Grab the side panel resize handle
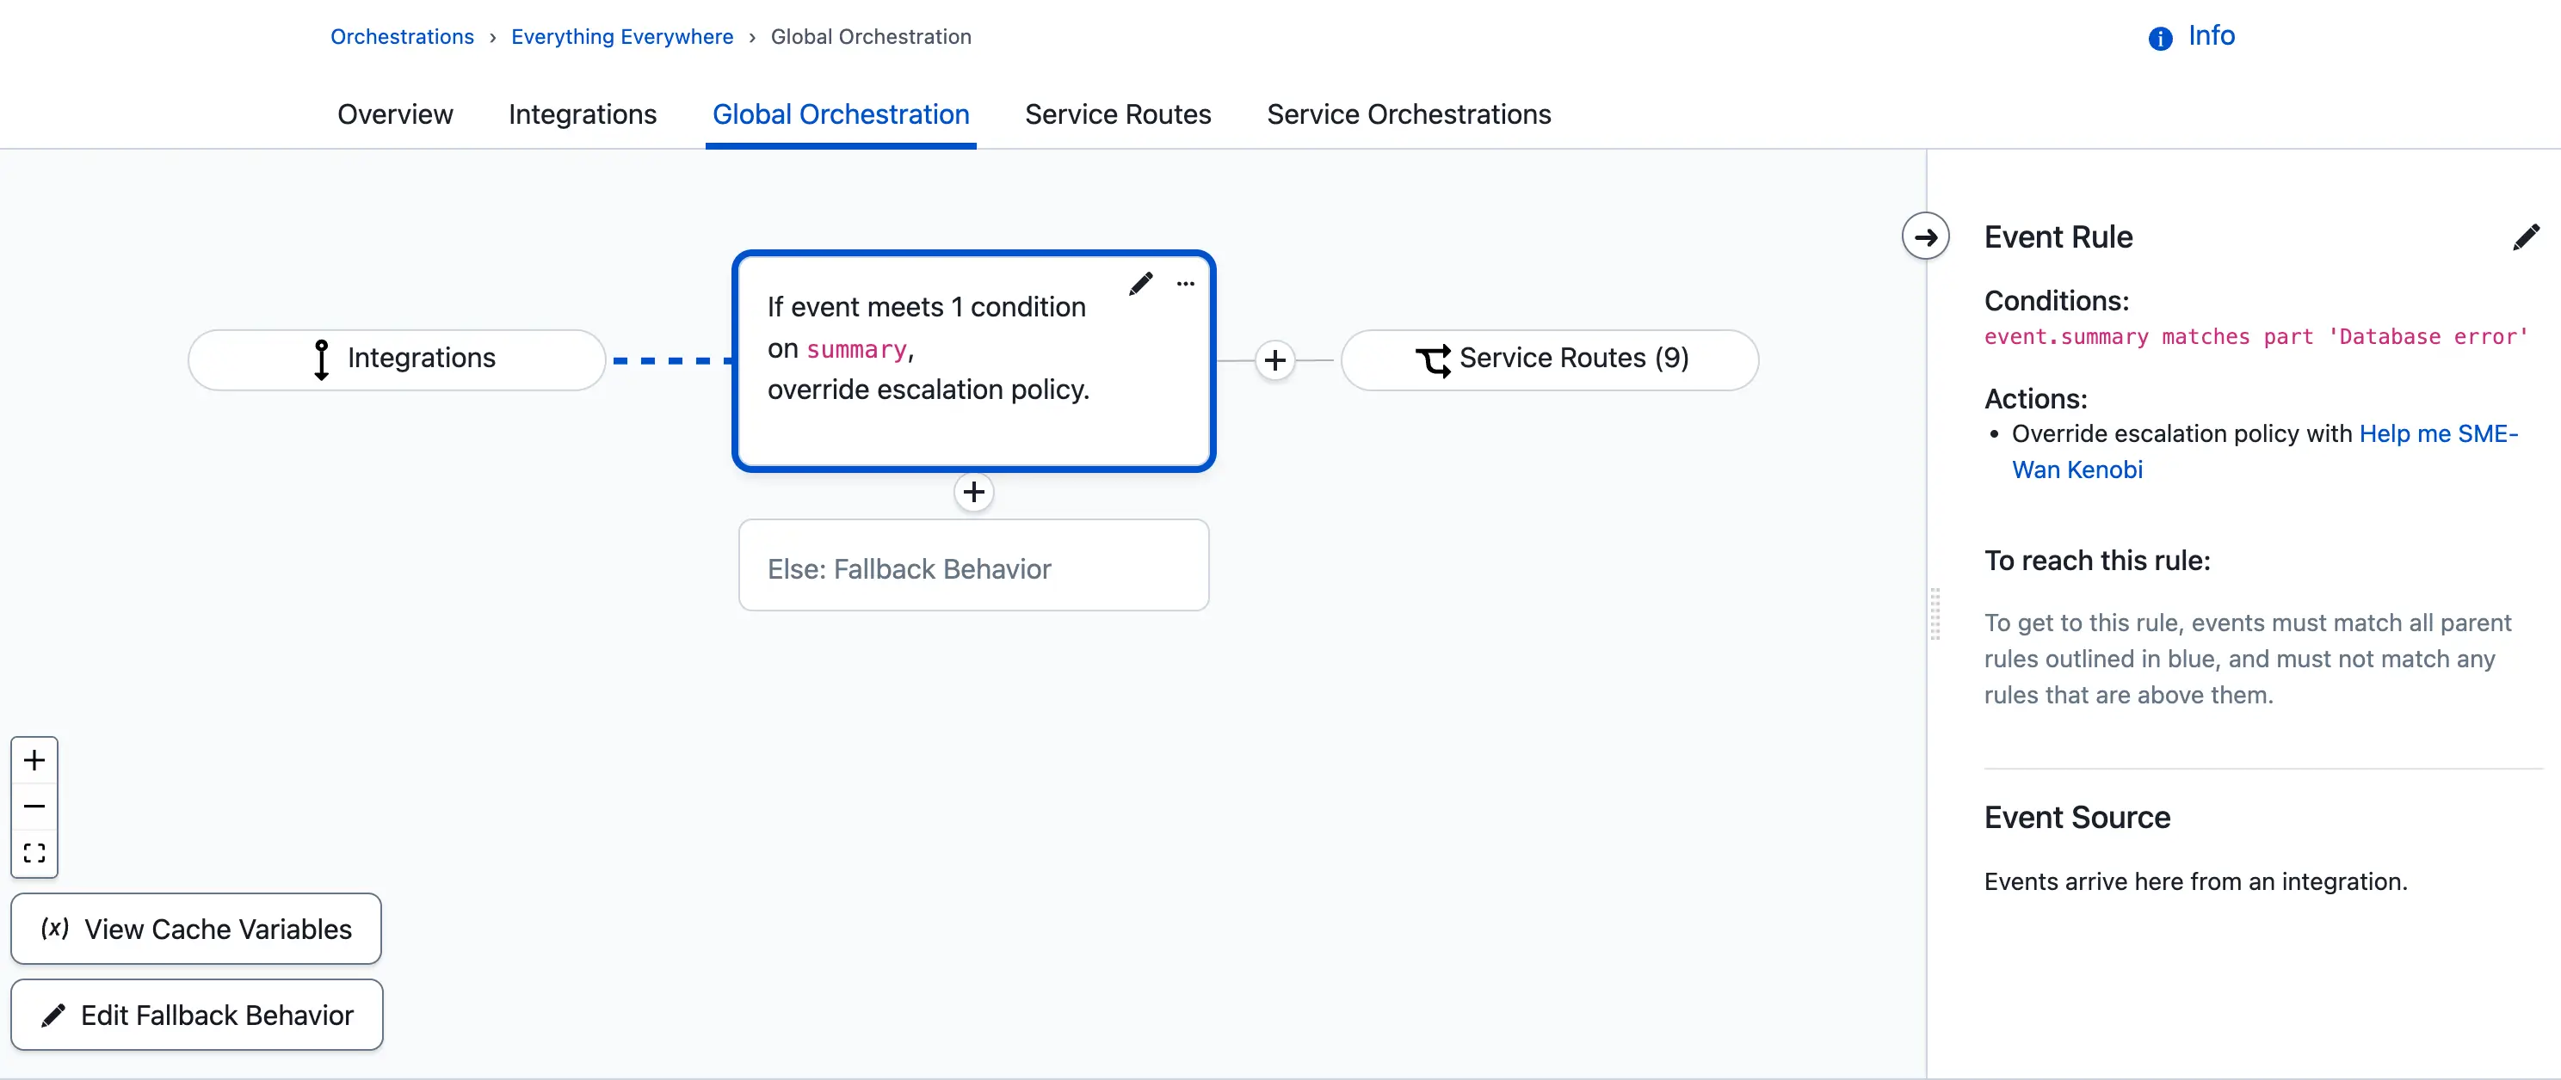The width and height of the screenshot is (2561, 1080). click(1935, 614)
